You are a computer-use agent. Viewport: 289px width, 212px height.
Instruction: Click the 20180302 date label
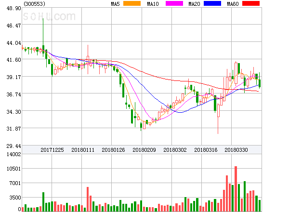(175, 150)
